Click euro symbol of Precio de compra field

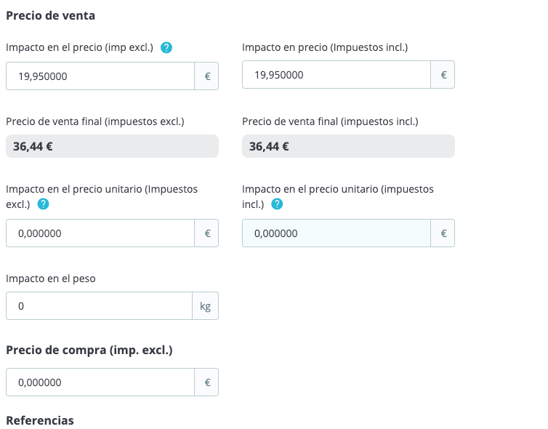(207, 382)
